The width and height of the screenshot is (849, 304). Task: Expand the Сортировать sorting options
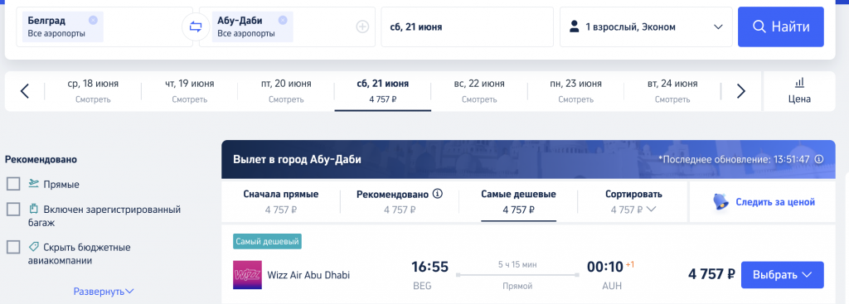(633, 202)
